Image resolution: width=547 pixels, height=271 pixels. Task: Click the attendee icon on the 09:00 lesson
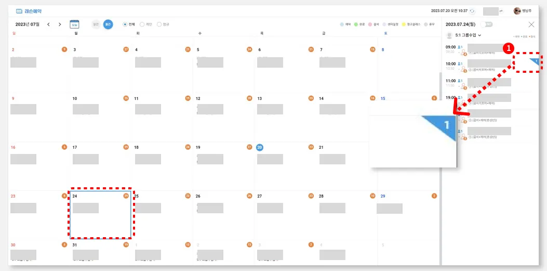click(x=460, y=47)
